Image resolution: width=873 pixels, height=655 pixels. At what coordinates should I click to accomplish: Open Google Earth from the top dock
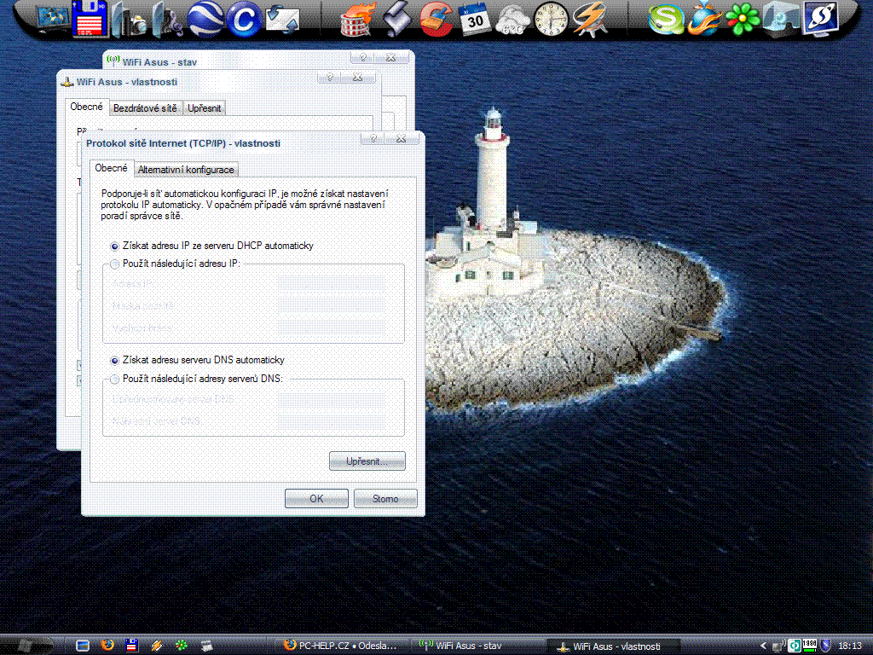pyautogui.click(x=205, y=20)
